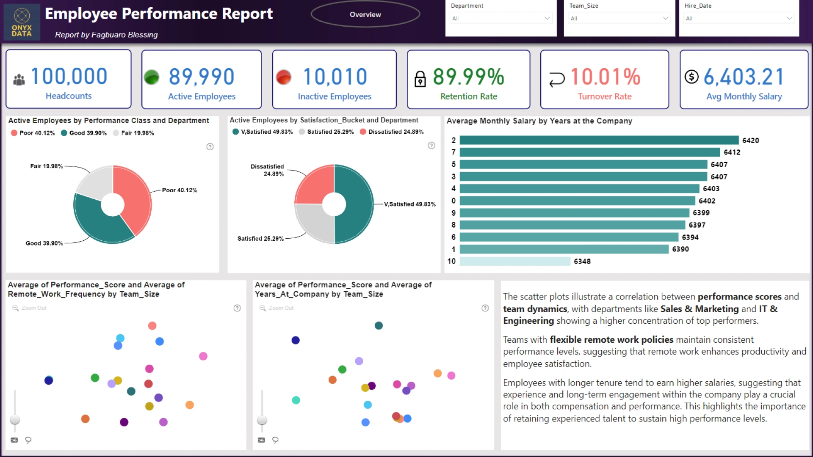The height and width of the screenshot is (457, 813).
Task: Click the red Inactive Employees indicator ball
Action: click(x=283, y=77)
